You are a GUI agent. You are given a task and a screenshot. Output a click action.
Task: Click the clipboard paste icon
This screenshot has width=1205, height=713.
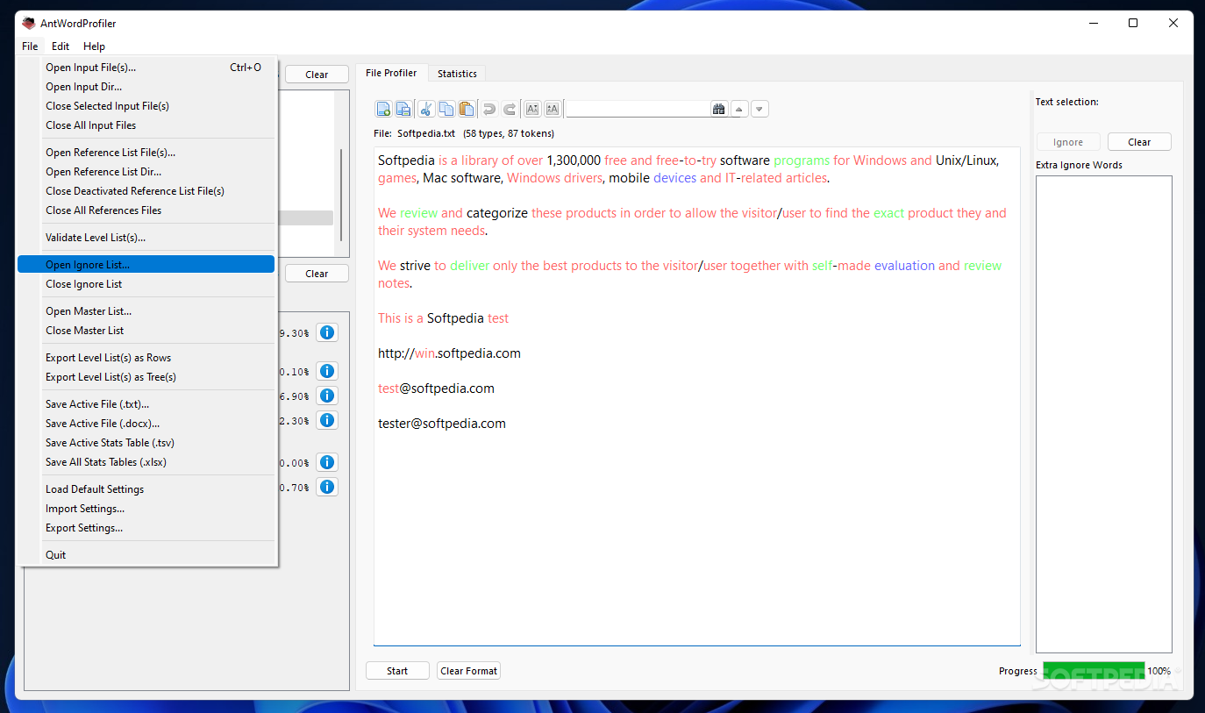(467, 109)
